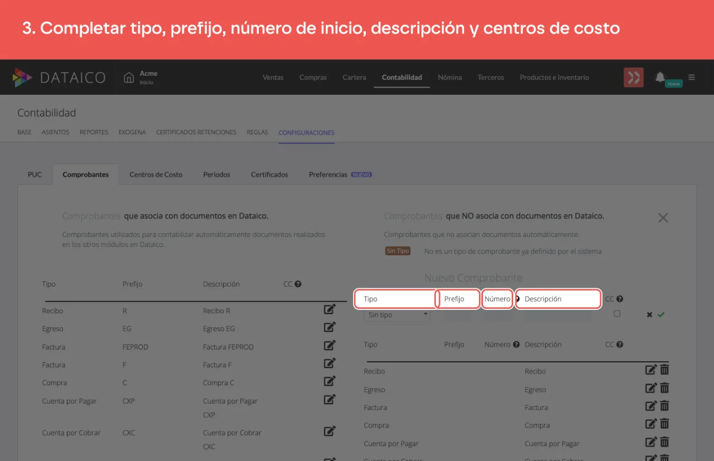Open the notifications bell
This screenshot has height=461, width=714.
tap(660, 77)
